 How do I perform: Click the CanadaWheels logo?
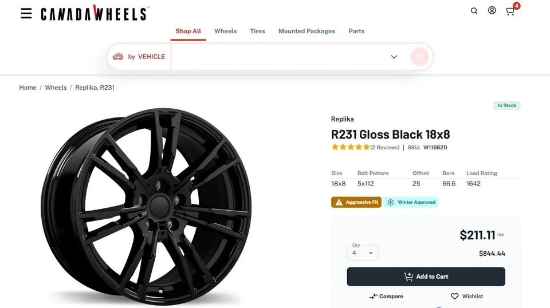(x=95, y=14)
